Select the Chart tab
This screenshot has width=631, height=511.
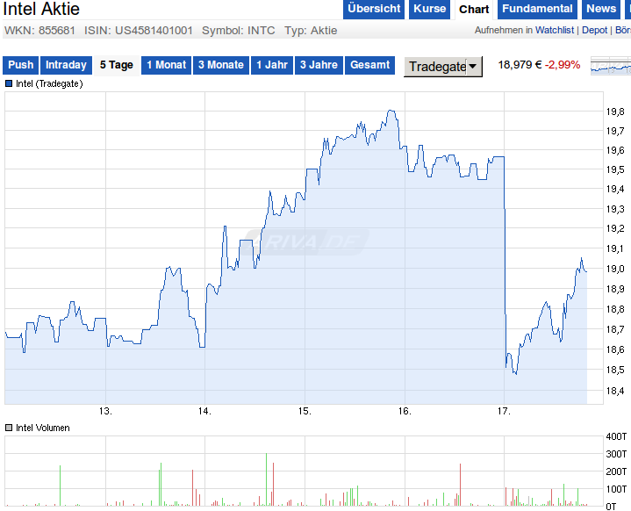tap(474, 10)
